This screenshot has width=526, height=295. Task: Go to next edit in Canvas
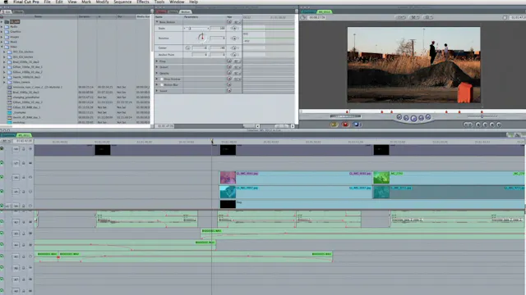tap(428, 116)
